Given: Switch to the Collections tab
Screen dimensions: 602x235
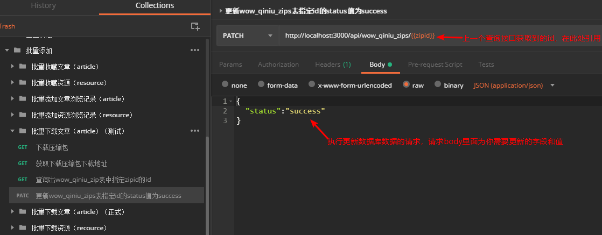Looking at the screenshot, I should 155,6.
